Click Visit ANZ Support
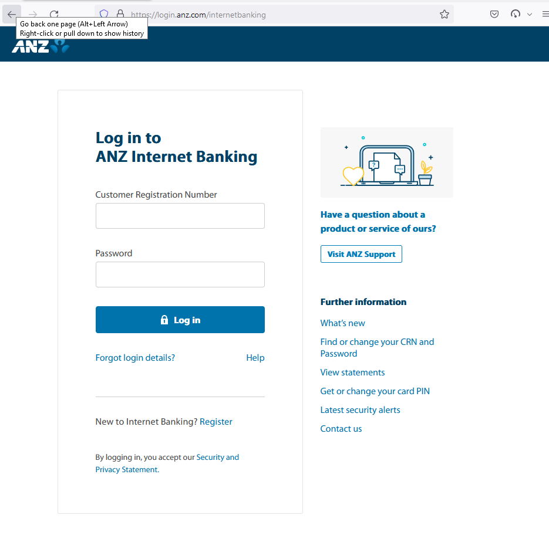Screen dimensions: 549x542 pos(361,254)
